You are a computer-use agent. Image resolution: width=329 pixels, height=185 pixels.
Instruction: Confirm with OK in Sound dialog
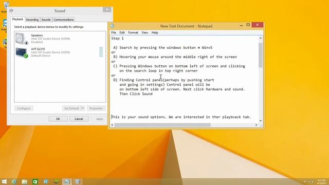pyautogui.click(x=58, y=119)
